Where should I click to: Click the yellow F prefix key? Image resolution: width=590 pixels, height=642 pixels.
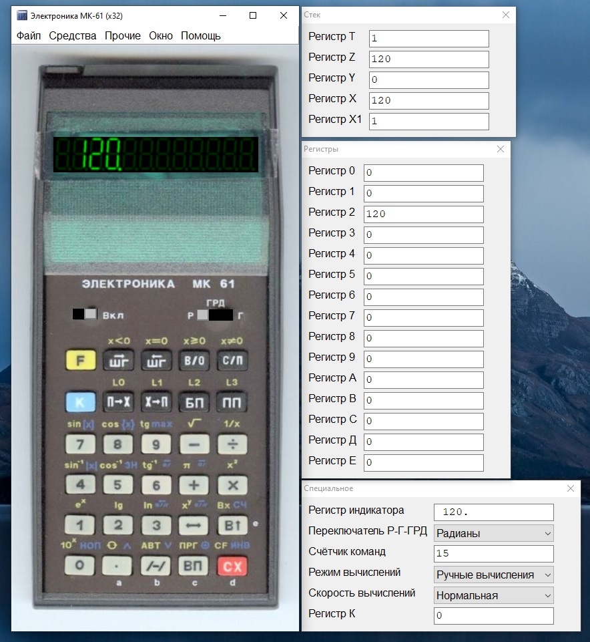coord(81,360)
